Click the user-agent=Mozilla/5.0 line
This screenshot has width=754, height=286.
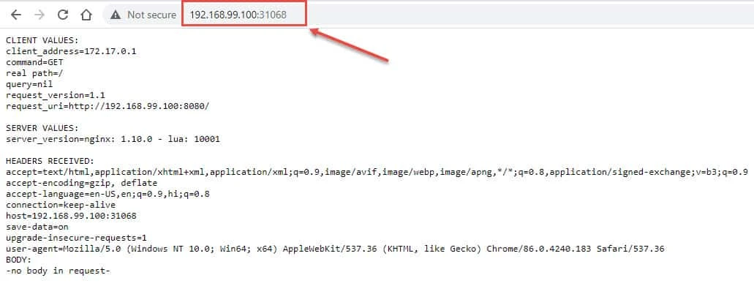[335, 249]
